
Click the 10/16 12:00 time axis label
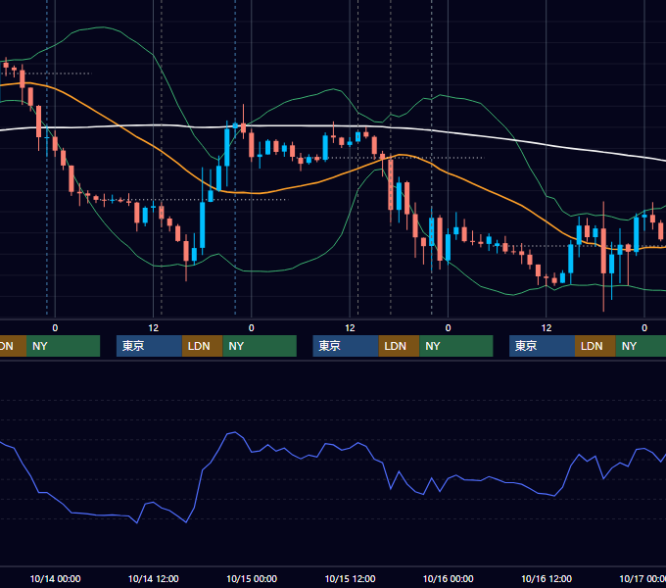[547, 578]
